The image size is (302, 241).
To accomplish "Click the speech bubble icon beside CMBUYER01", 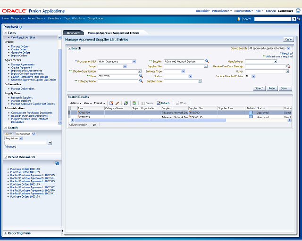I will [298, 11].
